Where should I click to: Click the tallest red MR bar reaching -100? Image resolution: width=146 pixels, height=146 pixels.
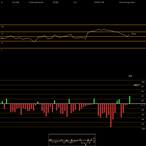tap(111, 115)
